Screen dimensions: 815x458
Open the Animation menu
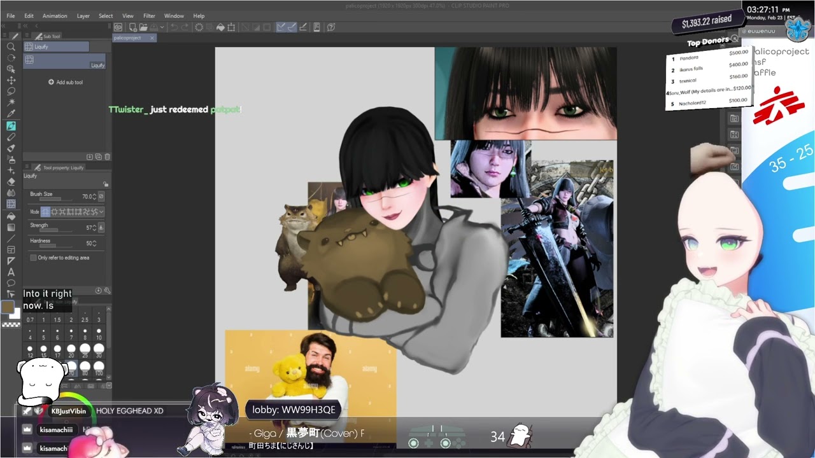point(55,16)
